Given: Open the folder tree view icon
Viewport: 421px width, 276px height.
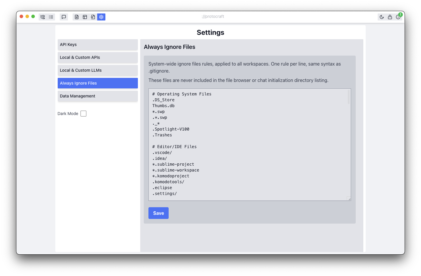Looking at the screenshot, I should pos(43,17).
